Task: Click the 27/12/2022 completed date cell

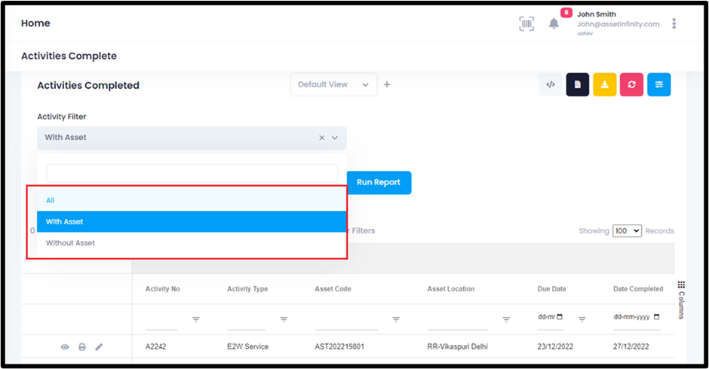Action: pos(631,347)
